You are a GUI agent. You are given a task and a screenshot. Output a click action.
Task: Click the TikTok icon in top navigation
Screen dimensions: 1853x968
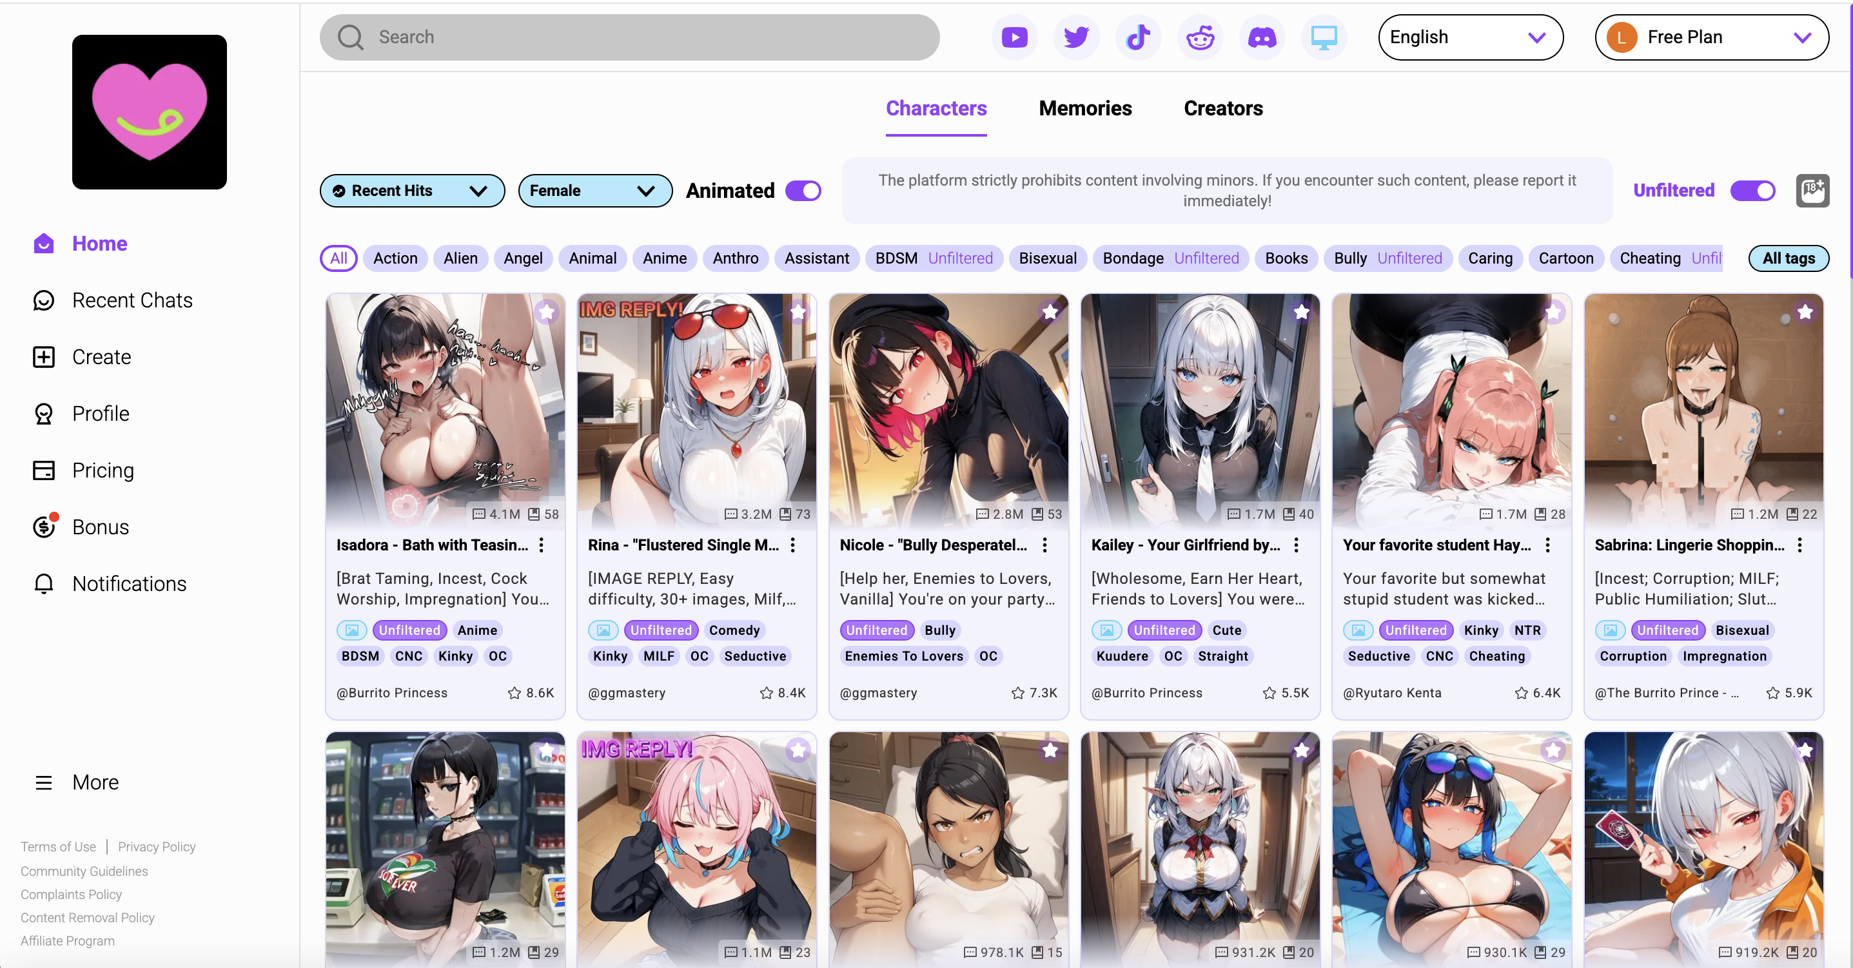(1139, 37)
